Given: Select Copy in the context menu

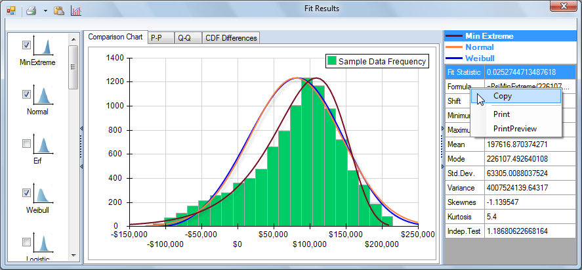Looking at the screenshot, I should [503, 96].
